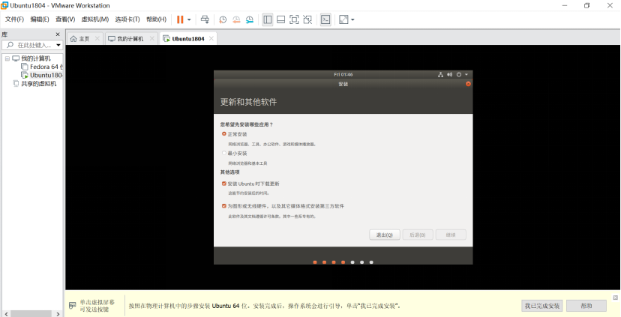Open the 查看(V) menu
The width and height of the screenshot is (621, 317).
click(65, 19)
